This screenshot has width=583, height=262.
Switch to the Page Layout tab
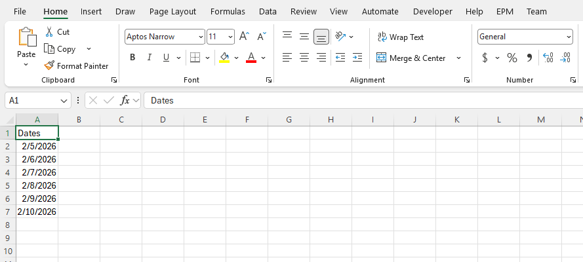point(172,12)
